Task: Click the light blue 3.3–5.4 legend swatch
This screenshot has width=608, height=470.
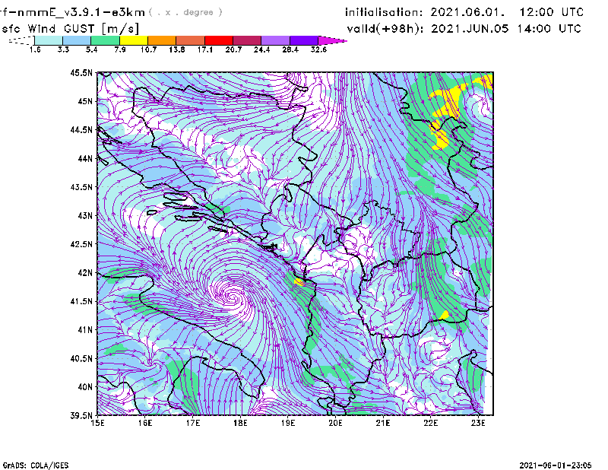Action: click(77, 40)
